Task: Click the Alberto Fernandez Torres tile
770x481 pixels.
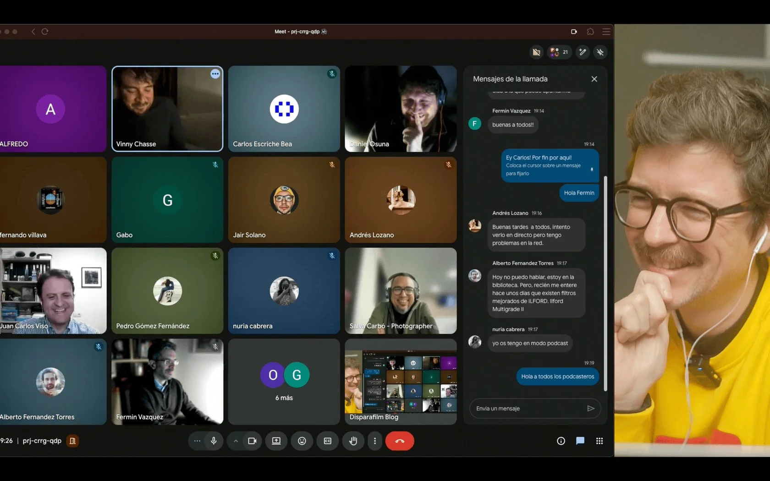Action: [x=53, y=382]
